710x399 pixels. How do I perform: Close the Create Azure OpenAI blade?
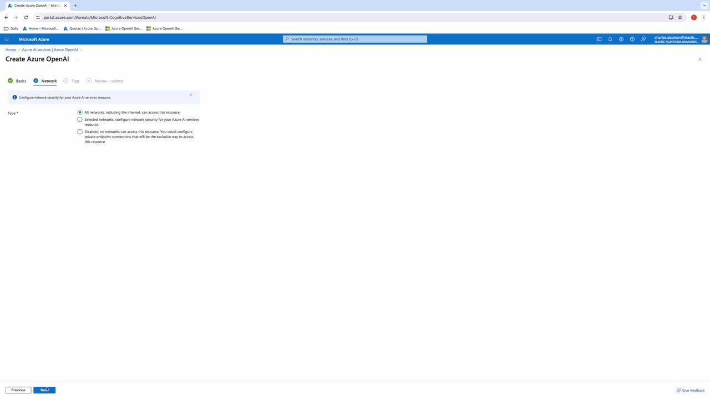pos(700,59)
